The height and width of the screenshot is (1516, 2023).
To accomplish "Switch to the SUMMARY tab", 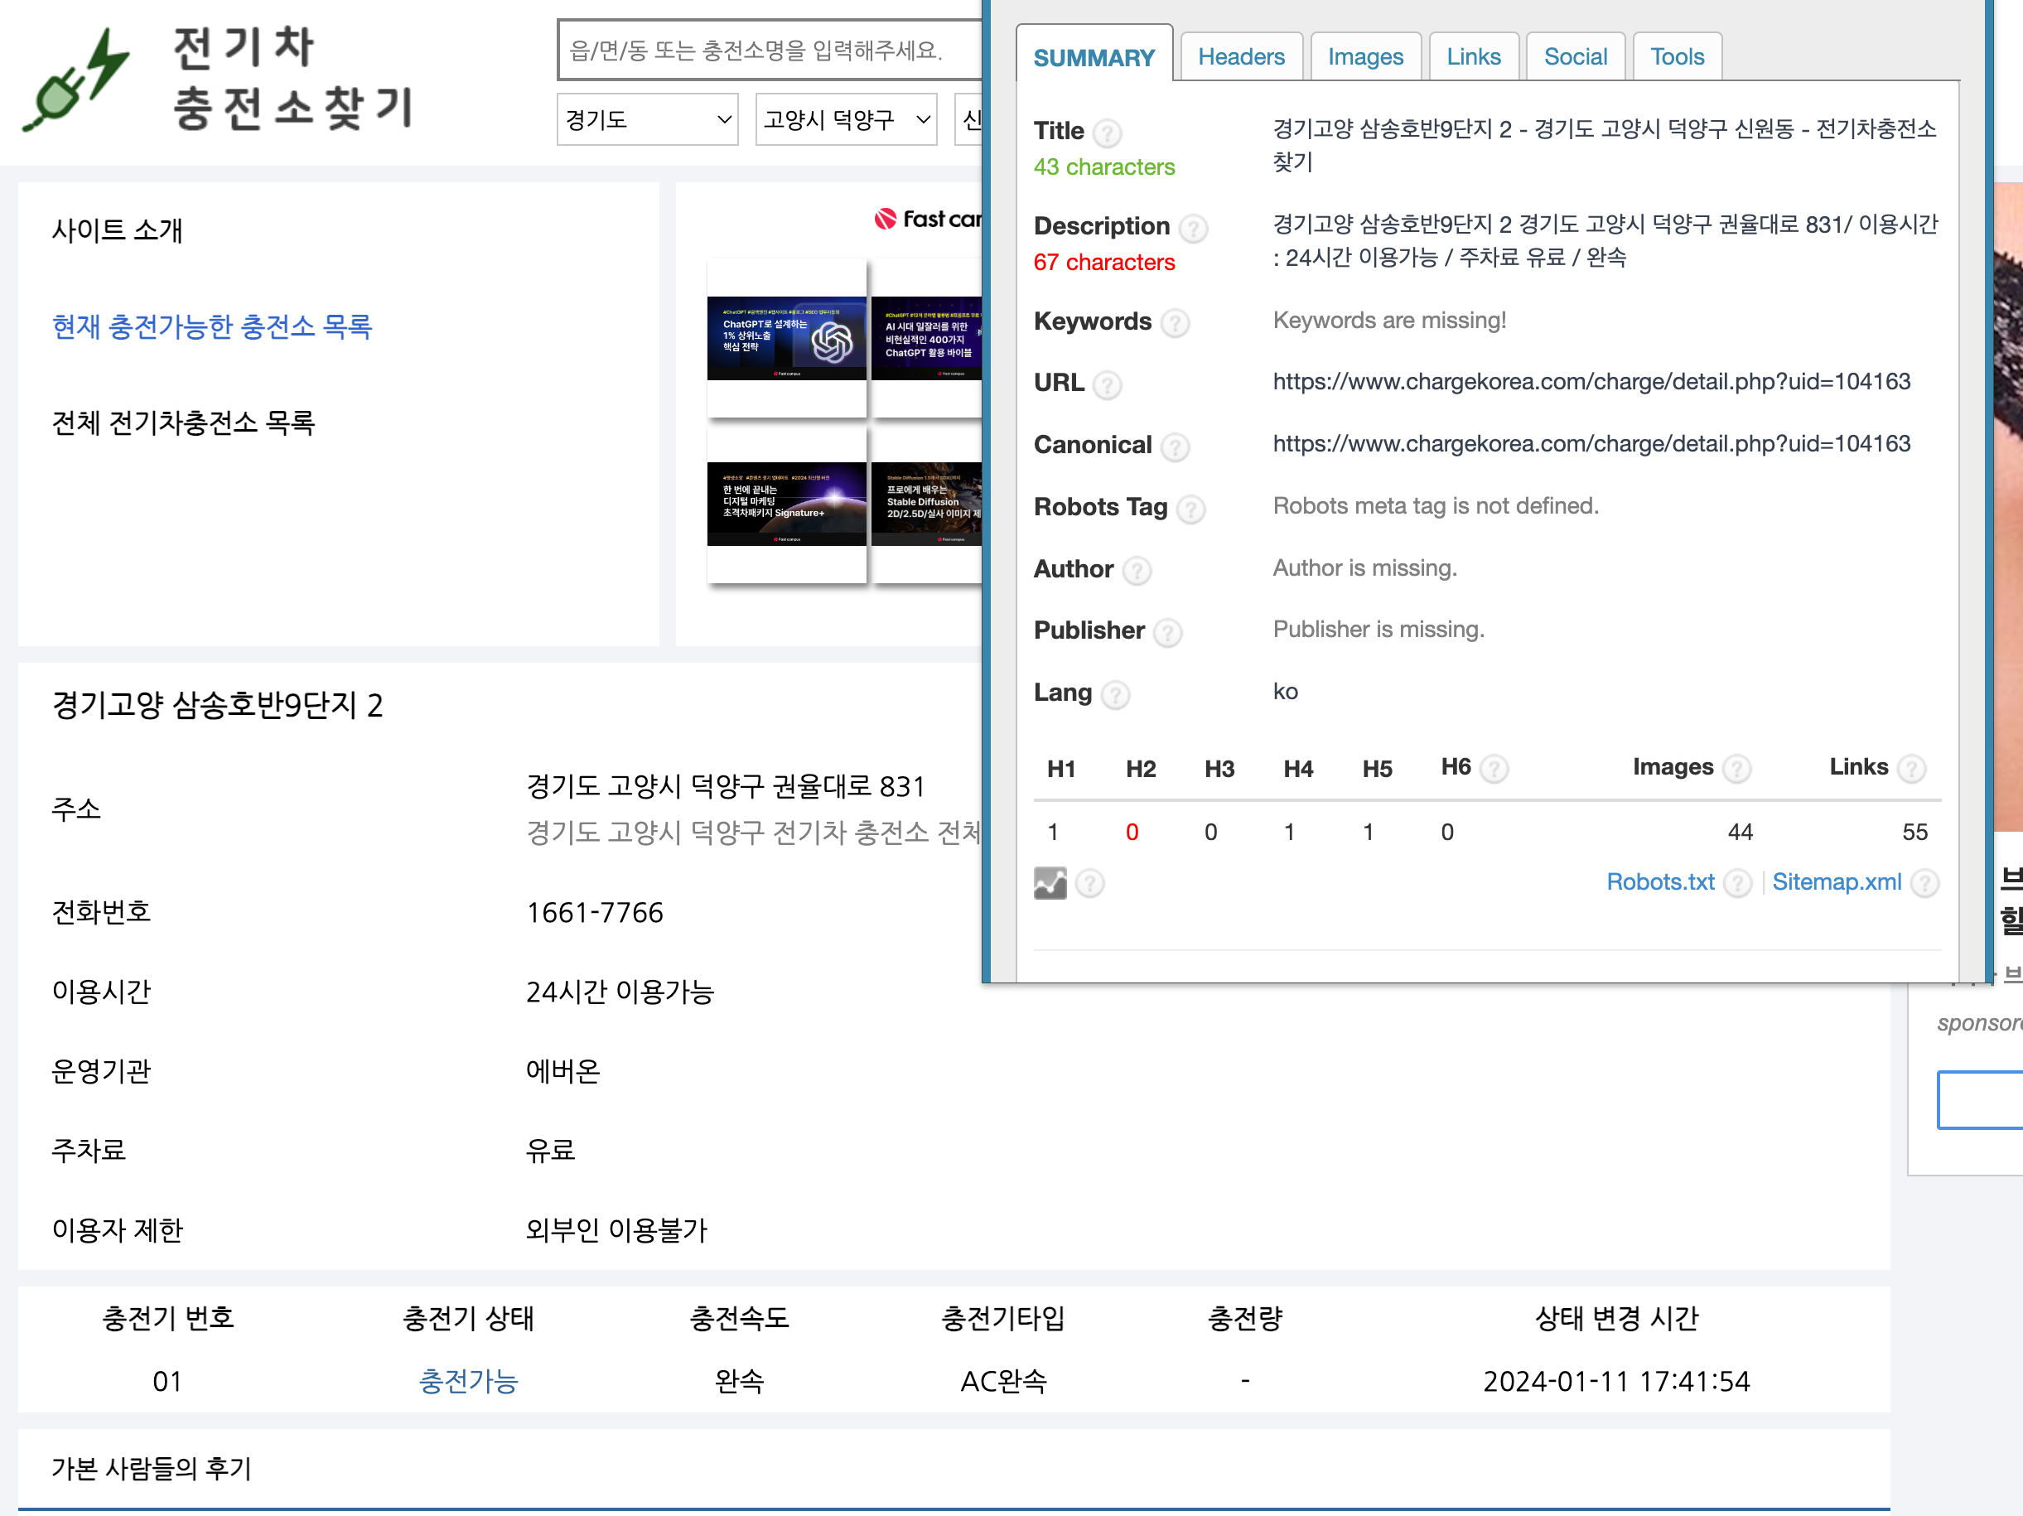I will [1094, 56].
